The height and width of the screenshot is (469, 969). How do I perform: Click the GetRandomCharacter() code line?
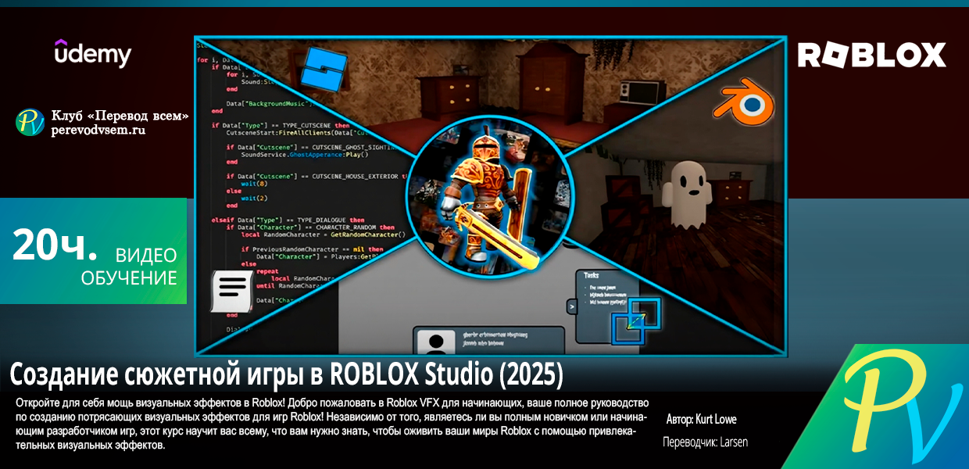(324, 234)
